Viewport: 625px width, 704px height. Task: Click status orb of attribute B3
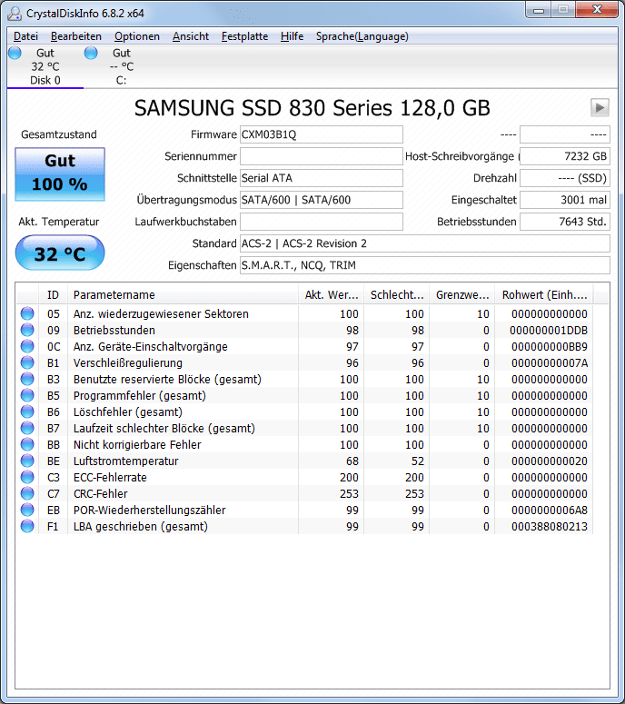coord(27,379)
